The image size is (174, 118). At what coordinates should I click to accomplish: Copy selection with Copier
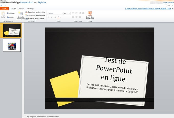coord(10,17)
